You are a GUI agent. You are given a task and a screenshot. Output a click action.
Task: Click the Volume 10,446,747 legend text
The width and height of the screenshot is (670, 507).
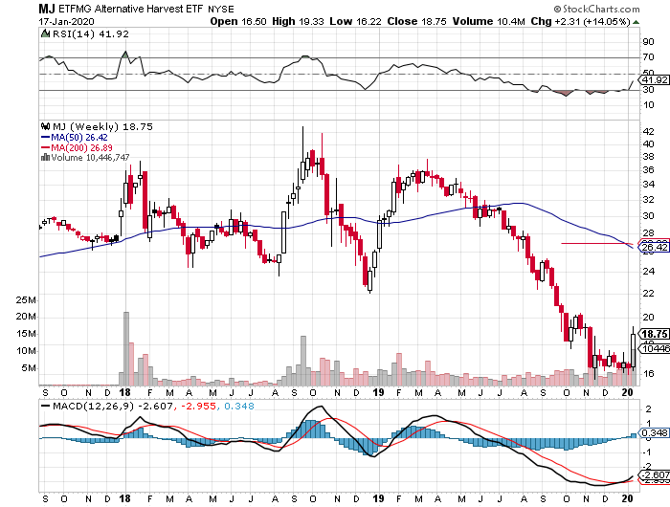[x=90, y=157]
